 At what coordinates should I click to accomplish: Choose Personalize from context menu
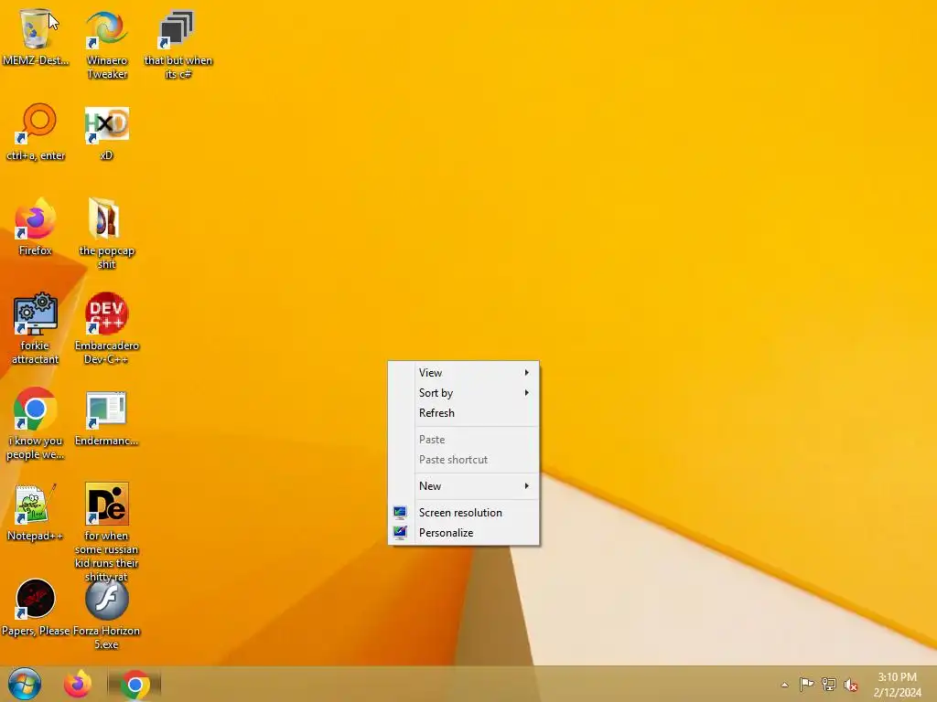(x=464, y=533)
